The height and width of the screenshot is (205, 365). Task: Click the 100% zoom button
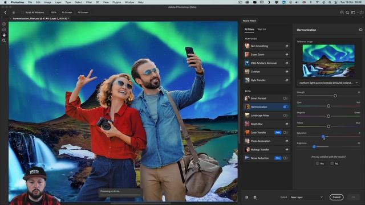click(x=54, y=13)
